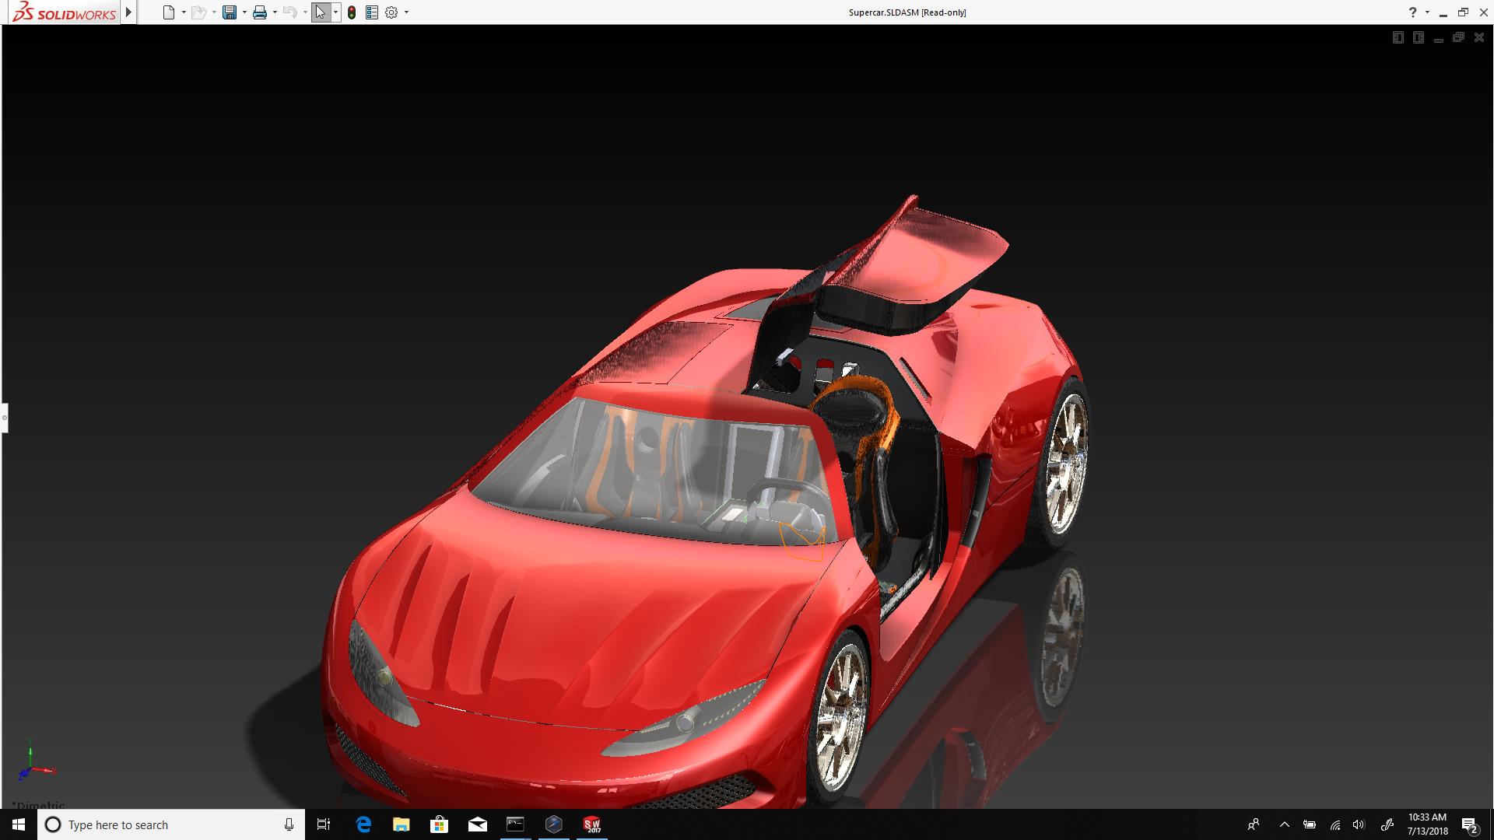Open the New document dropdown arrow

[x=184, y=12]
